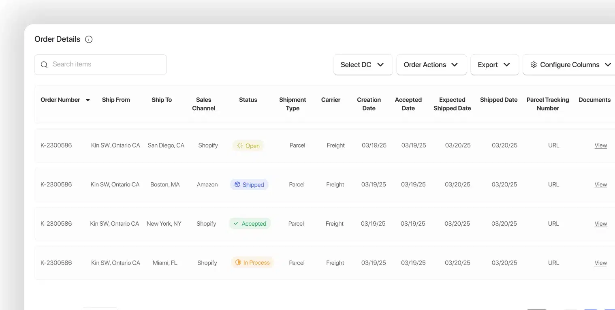Click the info icon beside Order Details
The image size is (615, 310).
click(x=89, y=39)
